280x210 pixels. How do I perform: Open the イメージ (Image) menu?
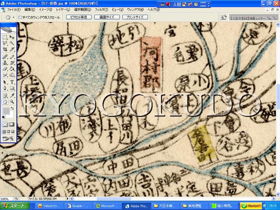(x=46, y=10)
